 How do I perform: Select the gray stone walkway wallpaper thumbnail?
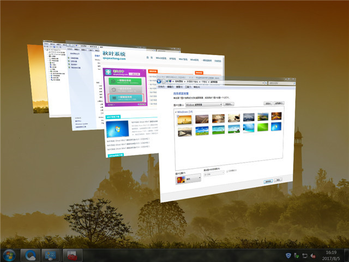click(185, 132)
